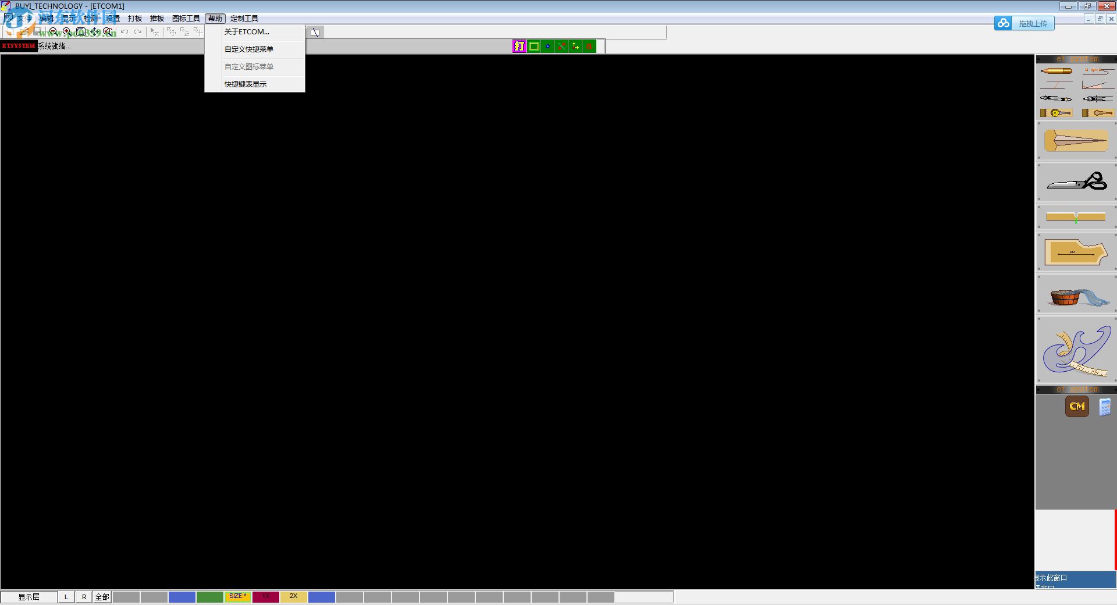The height and width of the screenshot is (605, 1117).
Task: Pick the single compass tool
Action: click(x=1098, y=99)
